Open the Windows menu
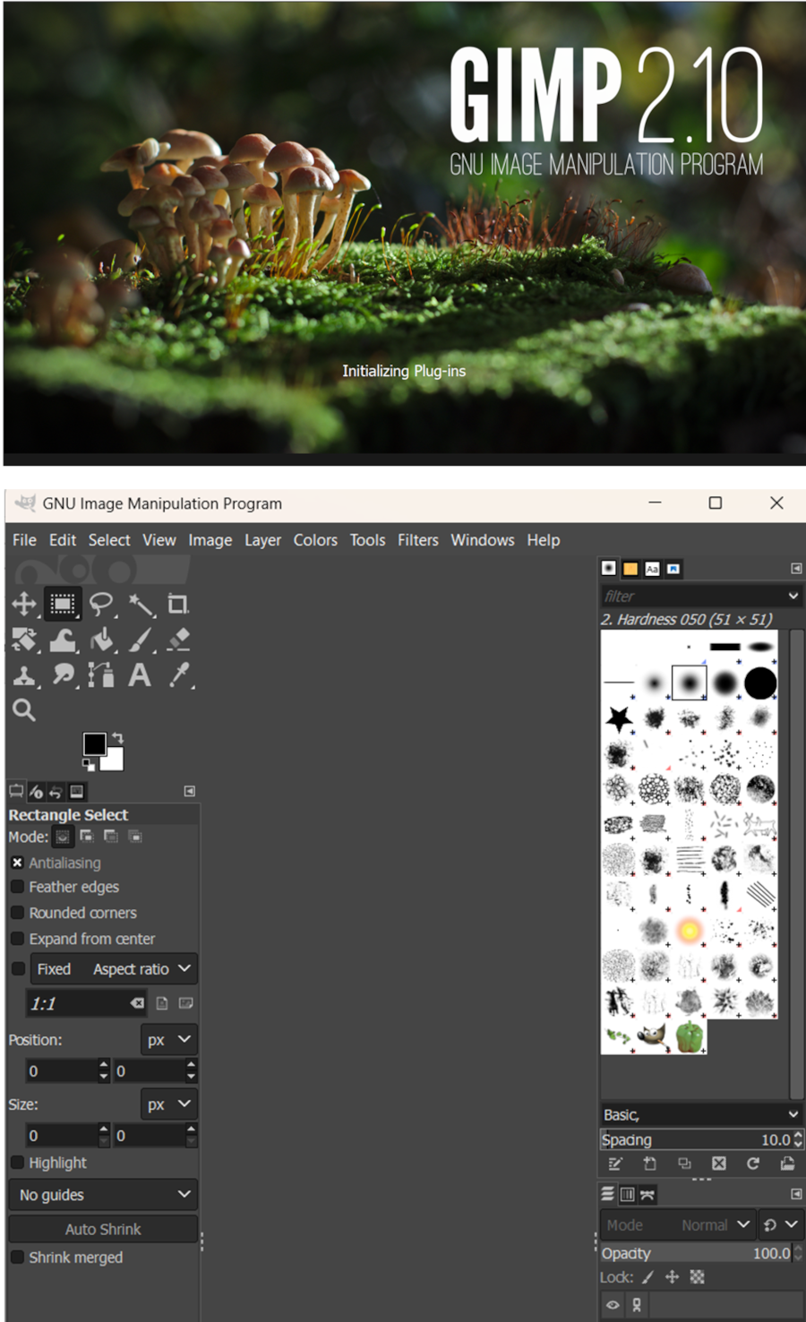The image size is (806, 1322). [x=483, y=540]
